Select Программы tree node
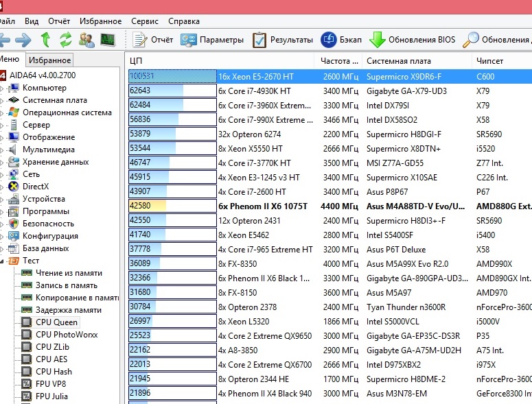532x404 pixels. point(46,211)
